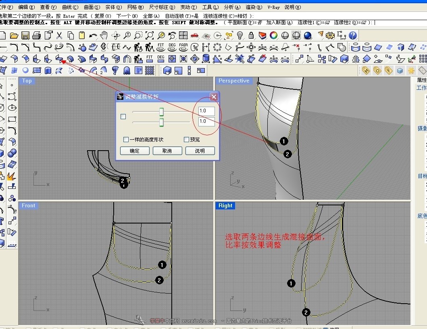Screen dimensions: 427x329
Task: Open the 编辑 menu
Action: point(27,7)
